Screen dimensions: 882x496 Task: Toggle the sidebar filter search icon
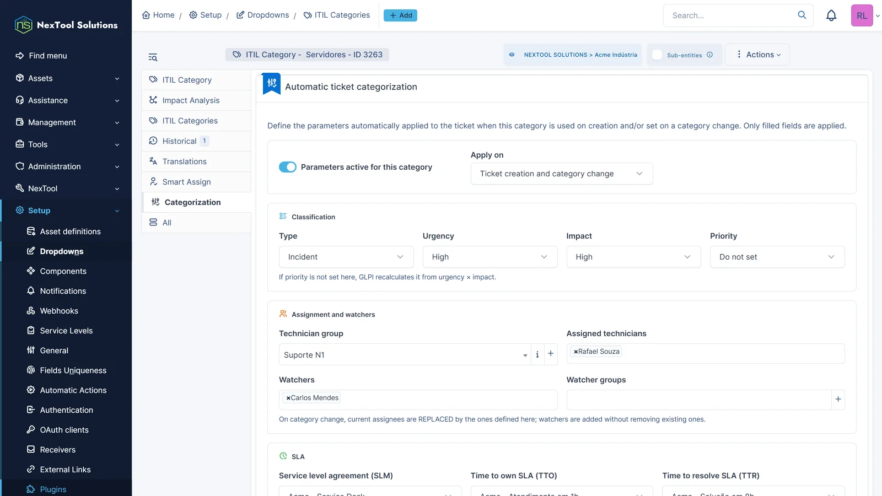pyautogui.click(x=153, y=57)
